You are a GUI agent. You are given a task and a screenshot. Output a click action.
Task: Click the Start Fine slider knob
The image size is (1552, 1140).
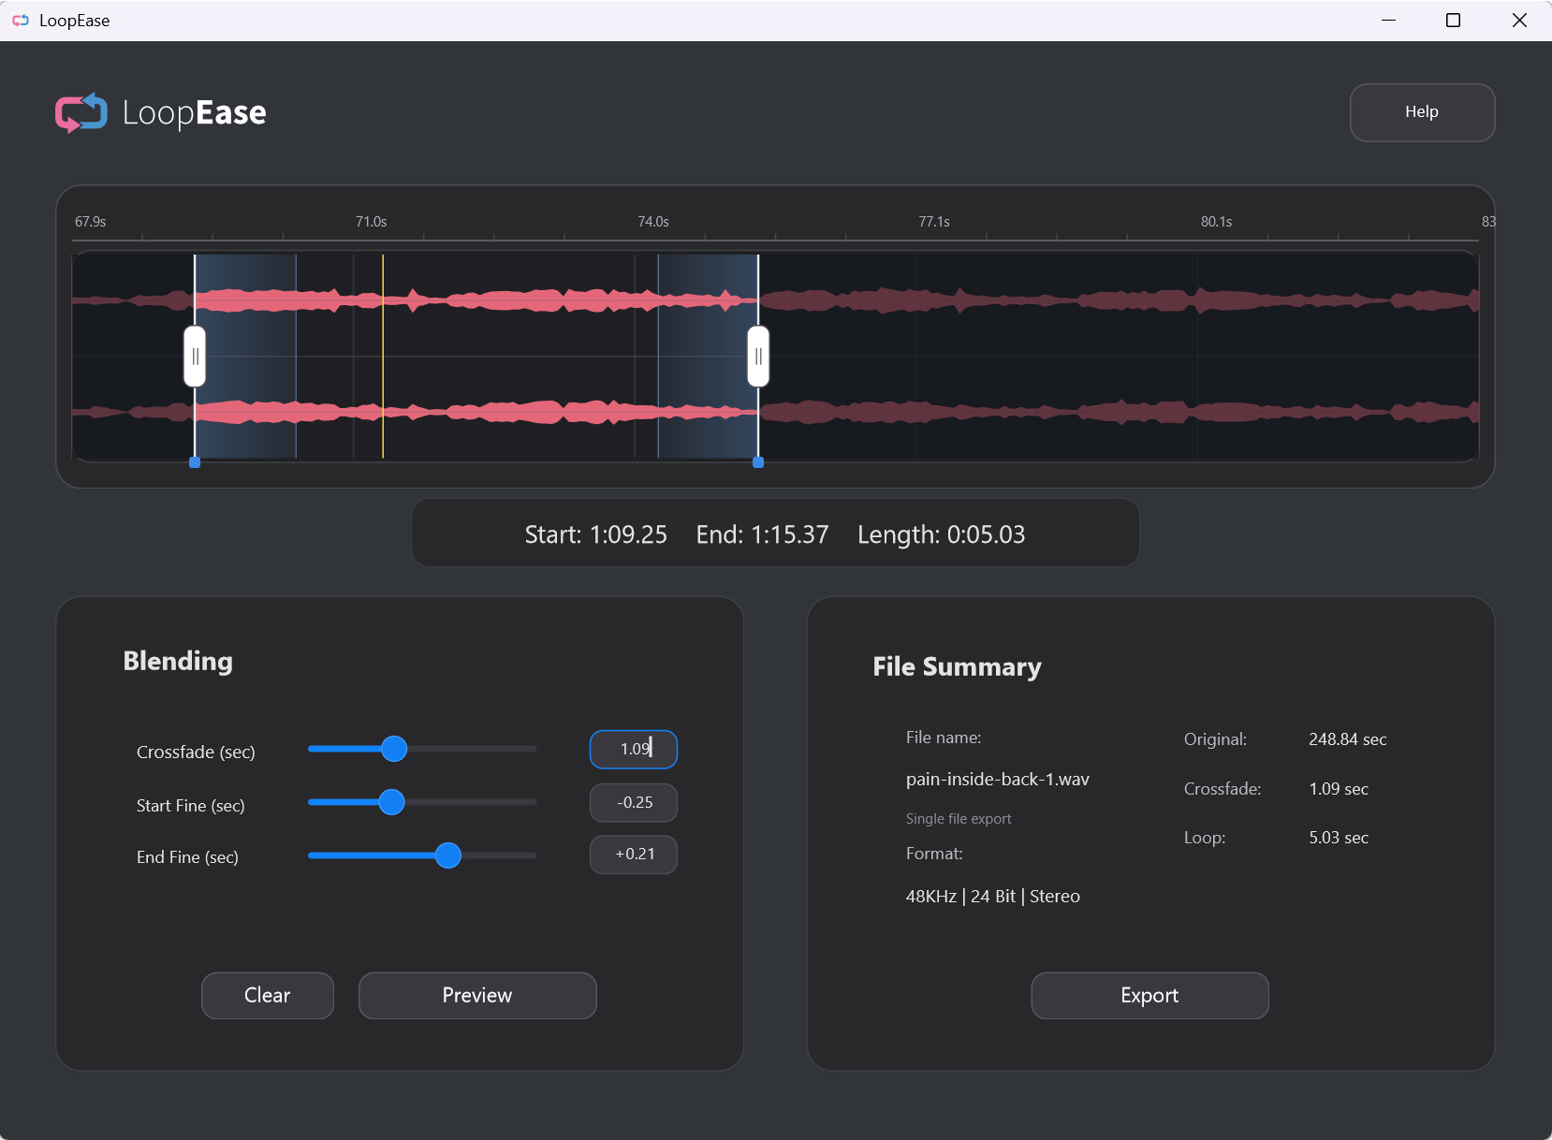391,802
